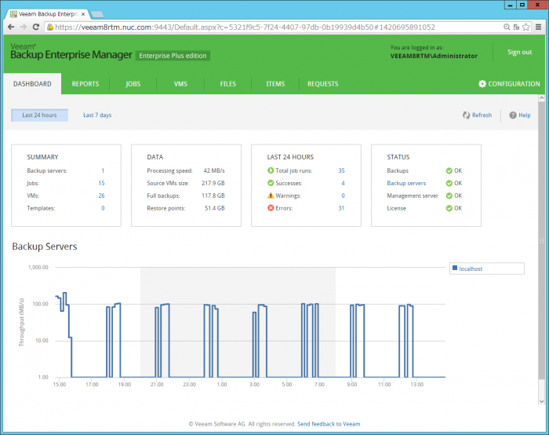Click the page scrollbar down arrow
The height and width of the screenshot is (435, 549).
(x=542, y=401)
